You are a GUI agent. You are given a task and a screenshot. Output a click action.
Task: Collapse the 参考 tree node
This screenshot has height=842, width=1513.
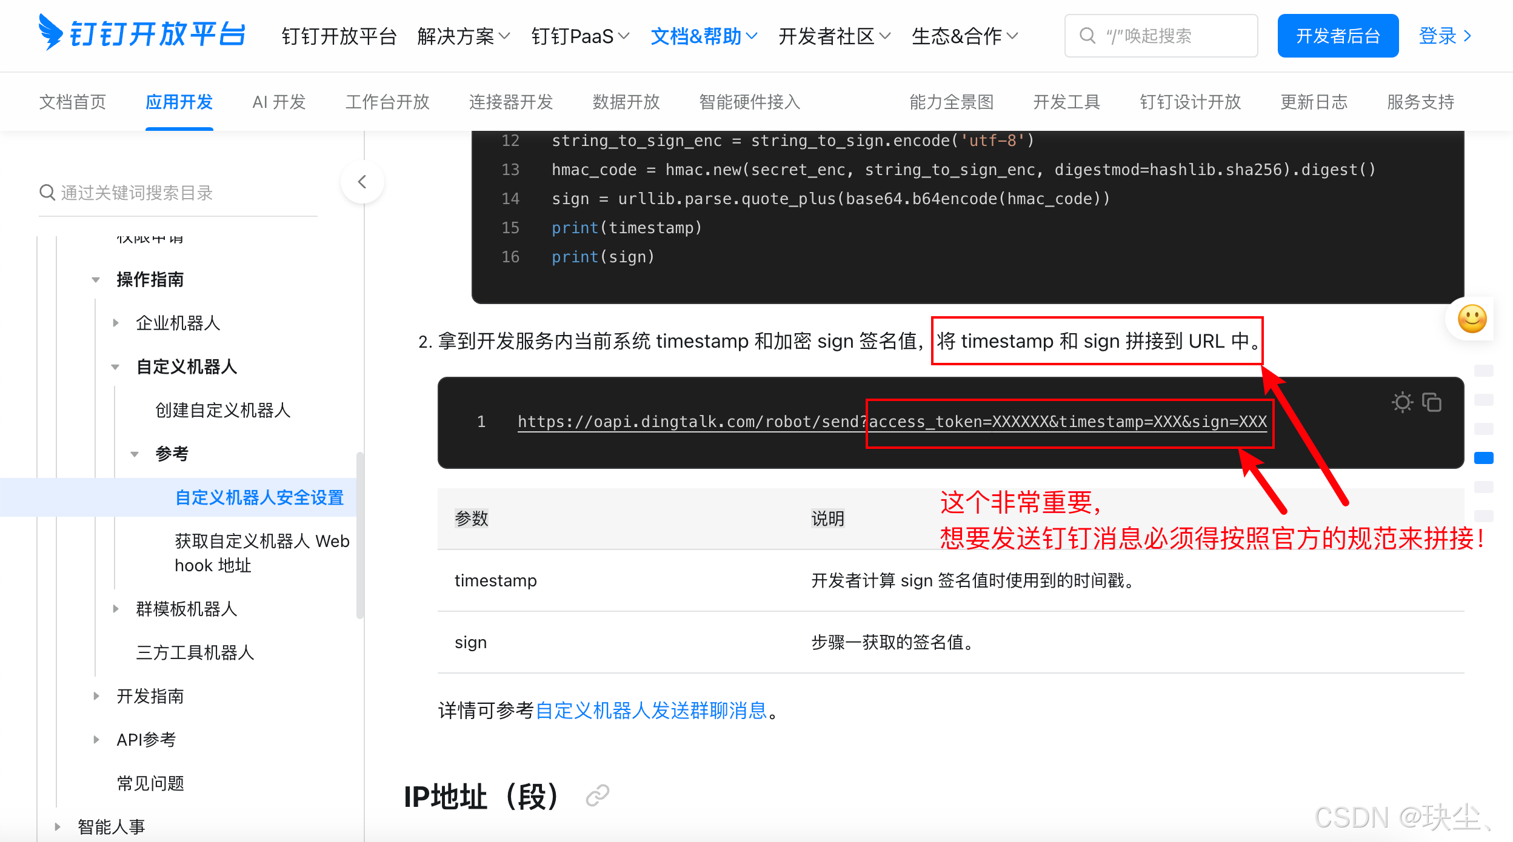pyautogui.click(x=135, y=454)
